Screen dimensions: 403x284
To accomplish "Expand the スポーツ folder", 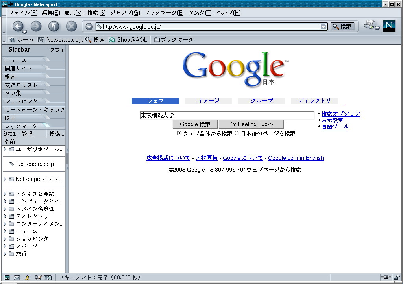I will 5,246.
